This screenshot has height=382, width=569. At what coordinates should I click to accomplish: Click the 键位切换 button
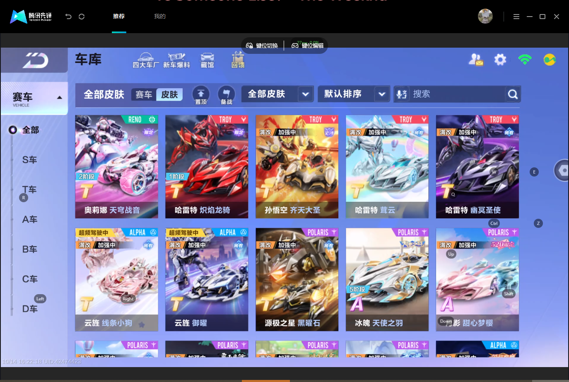[x=262, y=46]
